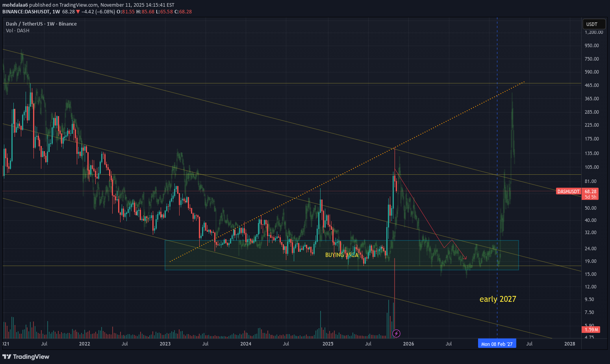Click the red DASHUSDT price label
The image size is (610, 364).
(x=568, y=192)
